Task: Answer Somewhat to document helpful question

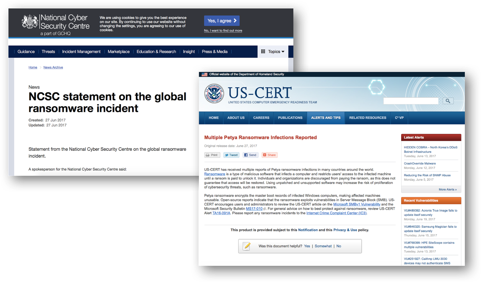Action: [x=323, y=246]
